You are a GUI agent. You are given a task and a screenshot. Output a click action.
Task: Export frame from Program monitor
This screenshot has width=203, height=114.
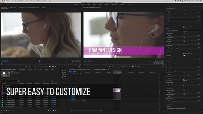(x=138, y=66)
